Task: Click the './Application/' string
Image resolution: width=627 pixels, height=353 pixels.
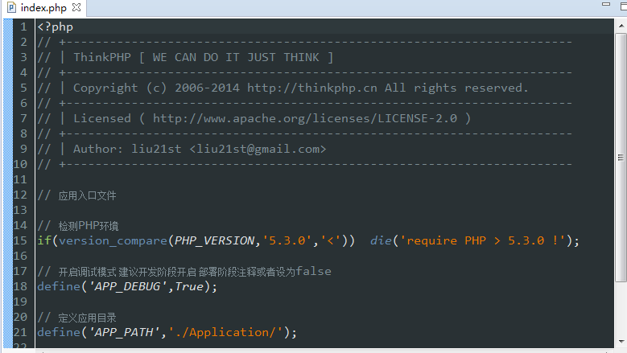Action: pos(225,332)
